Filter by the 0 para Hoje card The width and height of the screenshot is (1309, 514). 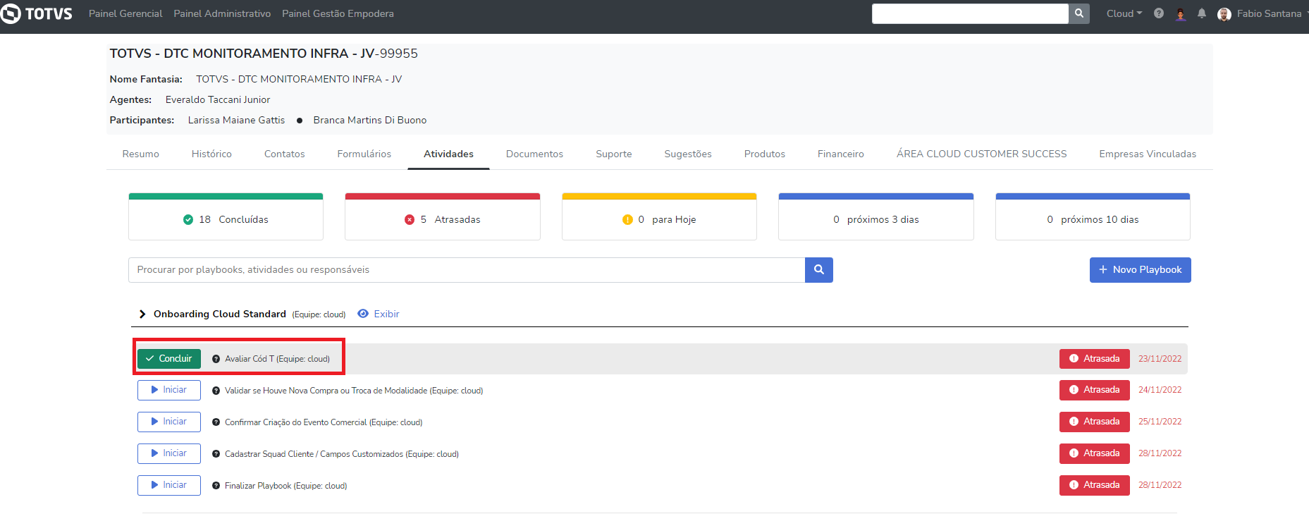click(659, 216)
